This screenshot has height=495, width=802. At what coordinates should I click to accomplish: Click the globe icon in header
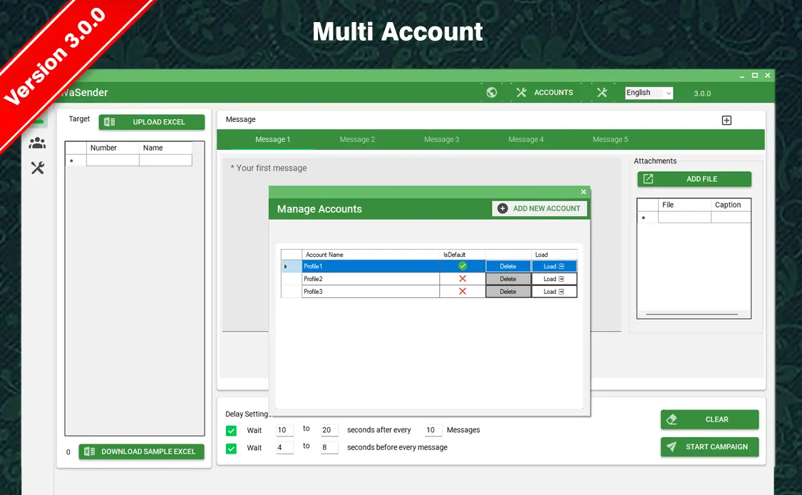(491, 92)
